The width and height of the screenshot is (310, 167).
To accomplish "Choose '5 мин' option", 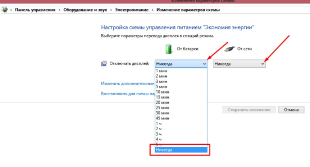I will [181, 87].
